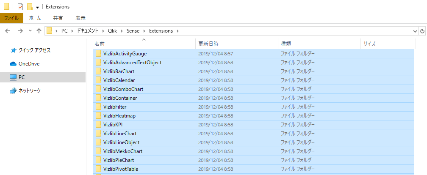
Task: Select PC in the navigation pane
Action: click(x=43, y=77)
